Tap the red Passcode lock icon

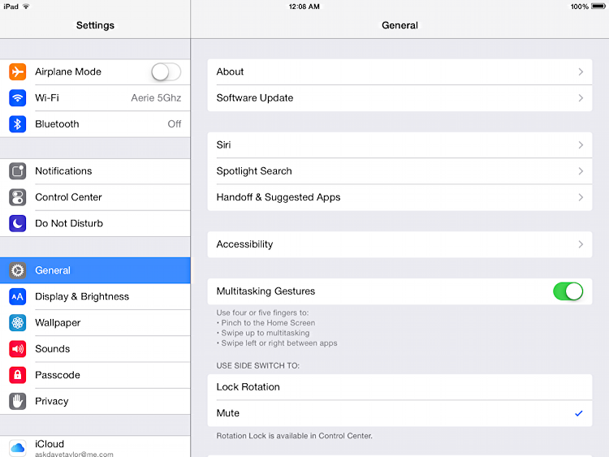[18, 375]
